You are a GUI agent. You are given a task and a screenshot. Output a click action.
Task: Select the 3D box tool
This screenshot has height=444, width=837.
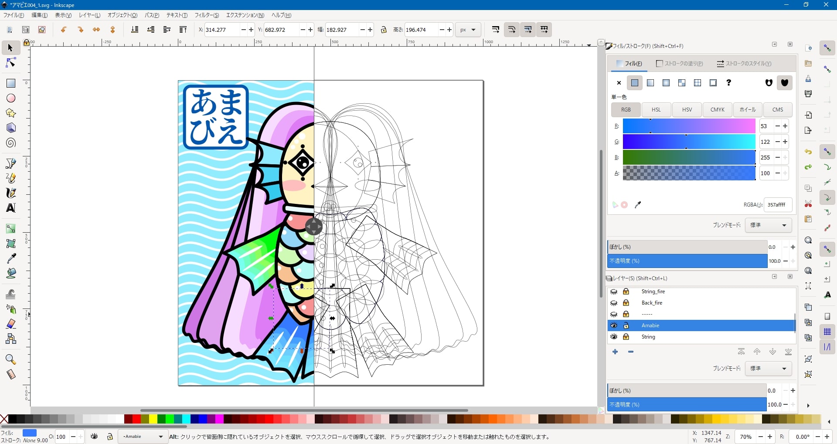10,128
